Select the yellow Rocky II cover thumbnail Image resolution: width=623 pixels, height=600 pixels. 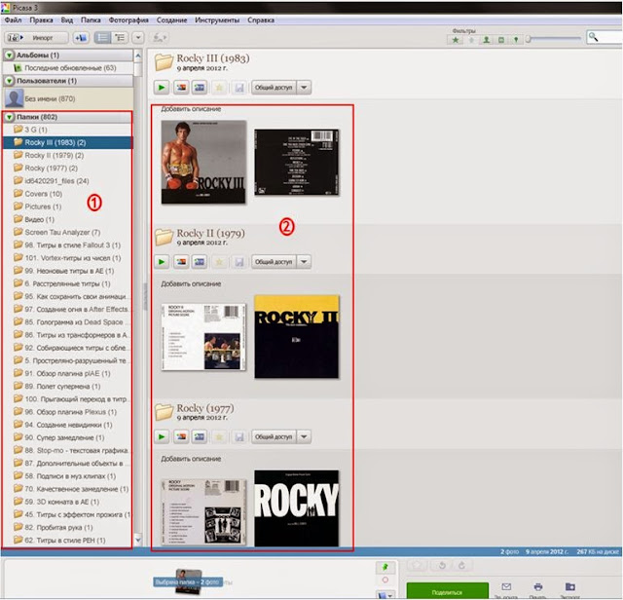(296, 337)
